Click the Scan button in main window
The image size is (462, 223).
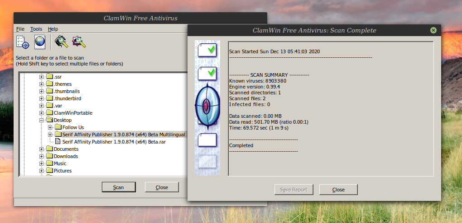(119, 187)
